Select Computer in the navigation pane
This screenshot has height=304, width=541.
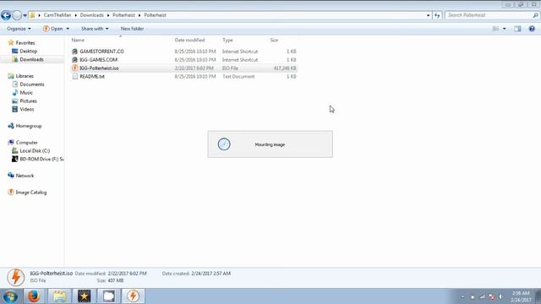[x=26, y=143]
